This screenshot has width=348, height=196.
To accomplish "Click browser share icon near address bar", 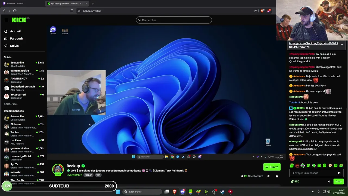I will (x=256, y=11).
